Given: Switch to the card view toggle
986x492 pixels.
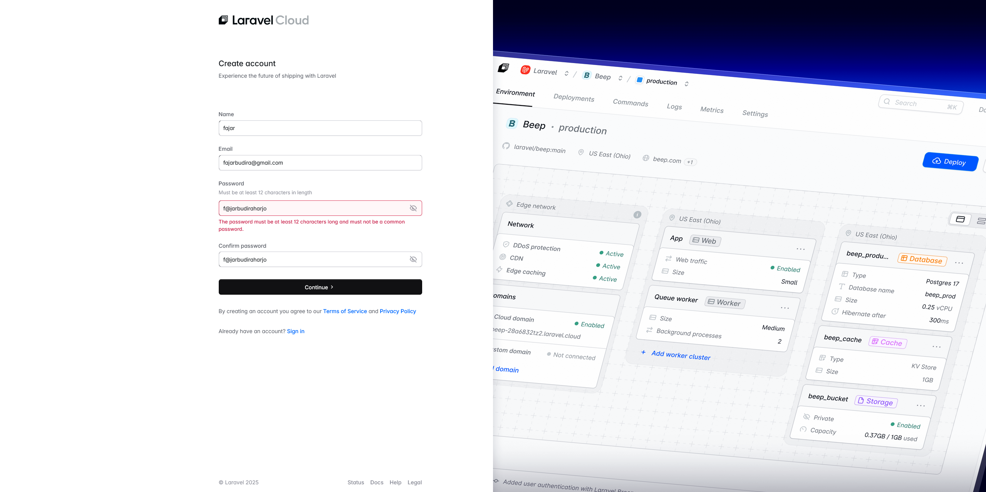Looking at the screenshot, I should [x=960, y=219].
